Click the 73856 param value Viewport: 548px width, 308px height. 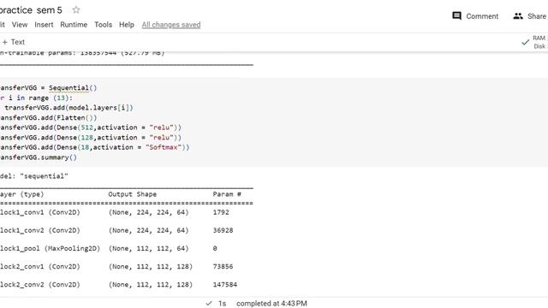[x=223, y=266]
